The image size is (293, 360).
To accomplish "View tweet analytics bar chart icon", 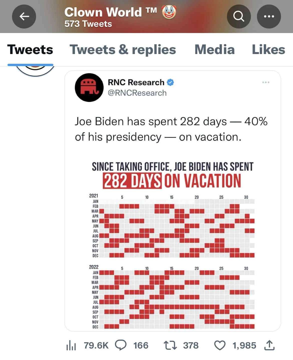I will tap(71, 345).
